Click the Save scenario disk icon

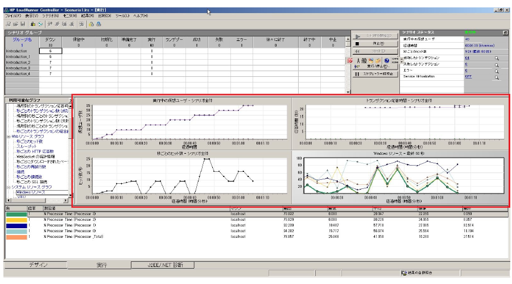point(22,24)
